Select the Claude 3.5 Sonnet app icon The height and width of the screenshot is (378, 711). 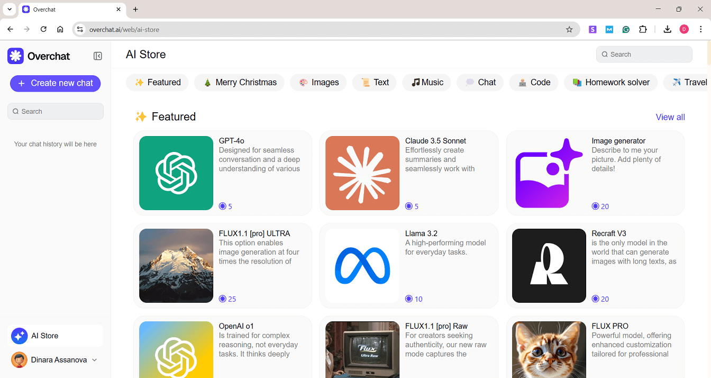point(362,173)
